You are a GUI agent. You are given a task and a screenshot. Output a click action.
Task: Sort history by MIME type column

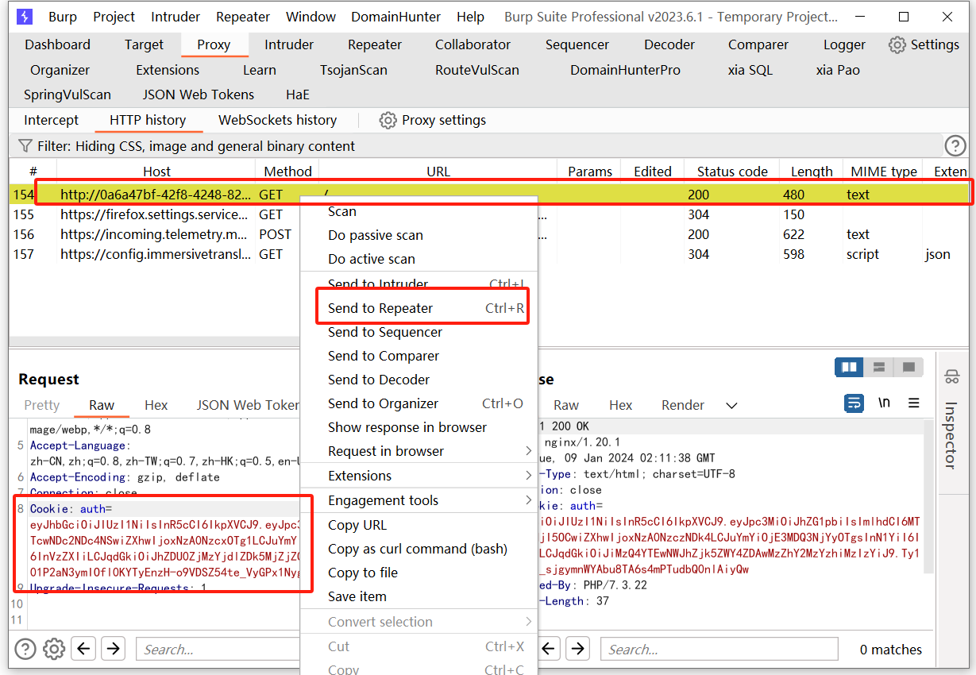[884, 172]
